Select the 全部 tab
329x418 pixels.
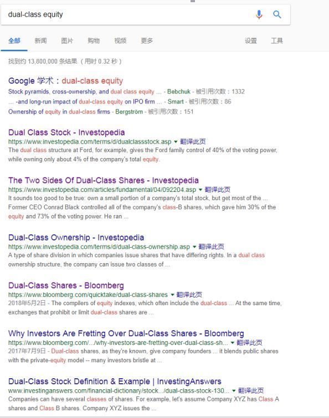14,41
